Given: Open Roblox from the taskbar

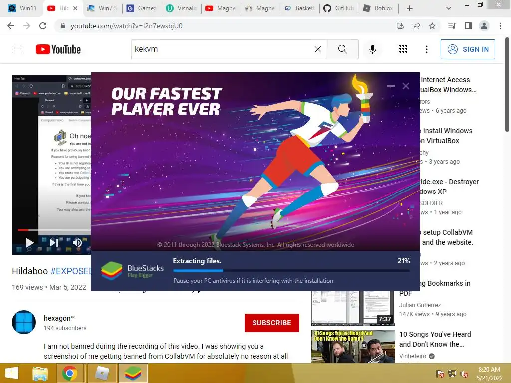Looking at the screenshot, I should (103, 373).
